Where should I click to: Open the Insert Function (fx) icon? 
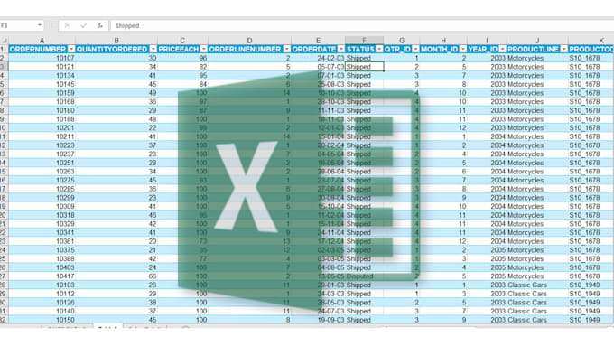pyautogui.click(x=100, y=26)
